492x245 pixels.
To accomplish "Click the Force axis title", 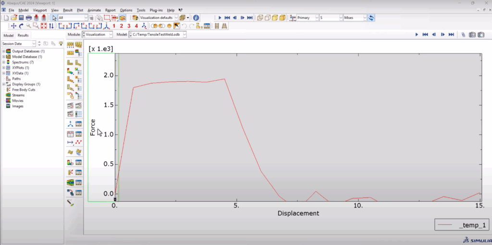I will coord(93,127).
